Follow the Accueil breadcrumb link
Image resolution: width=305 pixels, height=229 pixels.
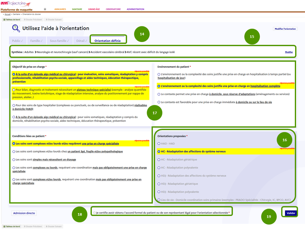(8, 14)
